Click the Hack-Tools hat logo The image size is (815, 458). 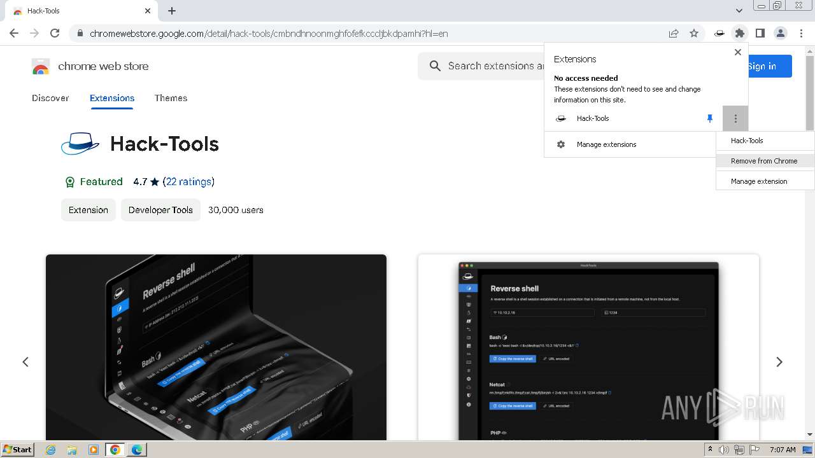pyautogui.click(x=80, y=144)
